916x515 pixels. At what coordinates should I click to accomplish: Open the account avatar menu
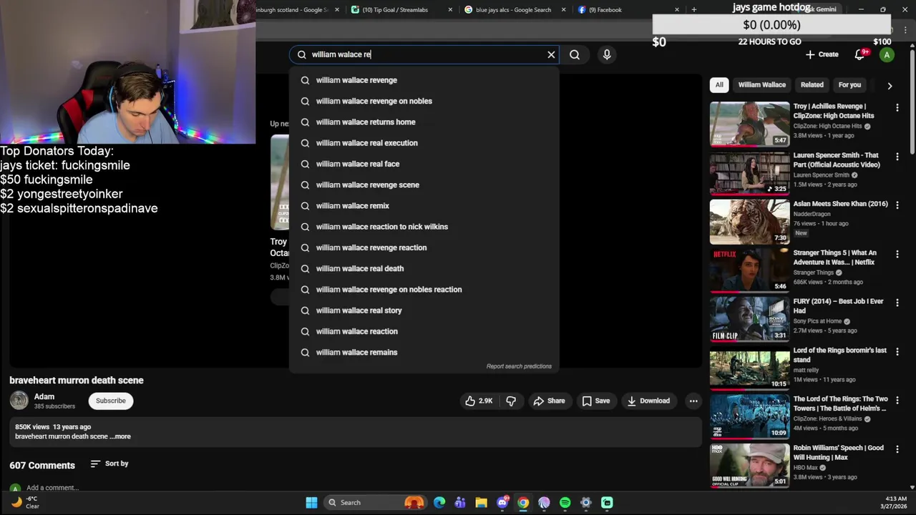point(887,54)
